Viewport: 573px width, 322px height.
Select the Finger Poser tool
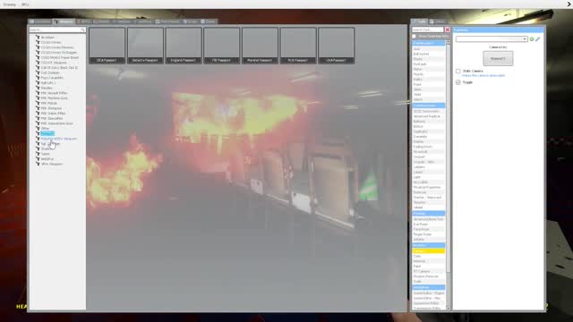(x=429, y=234)
